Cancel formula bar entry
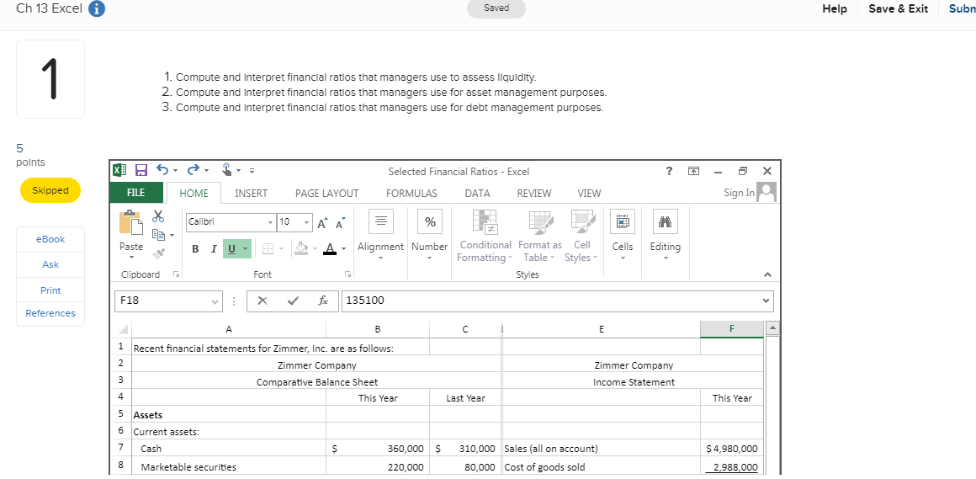 263,301
